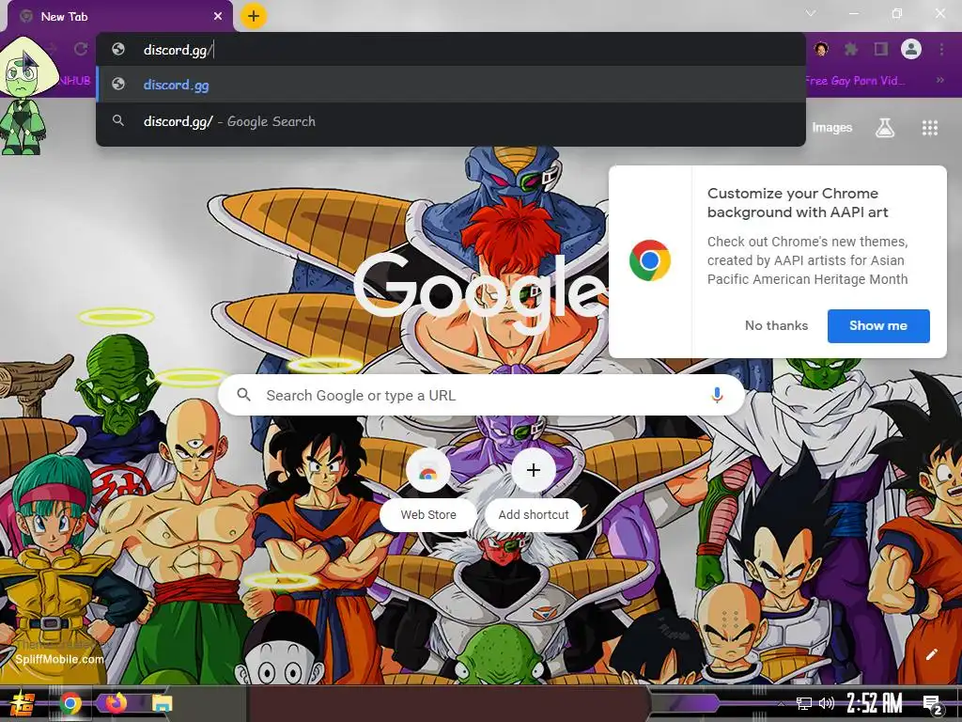This screenshot has height=722, width=962.
Task: Click the avatar extension icon in toolbar
Action: click(821, 49)
